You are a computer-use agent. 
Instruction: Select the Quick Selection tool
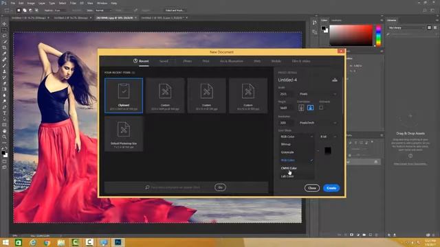click(4, 42)
